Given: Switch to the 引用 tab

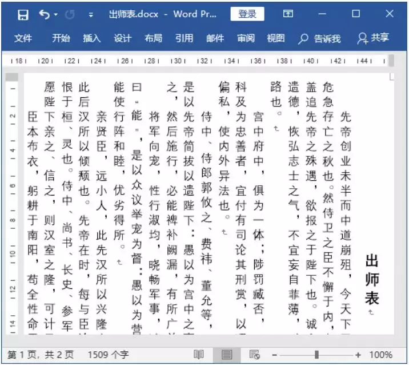Looking at the screenshot, I should coord(184,38).
